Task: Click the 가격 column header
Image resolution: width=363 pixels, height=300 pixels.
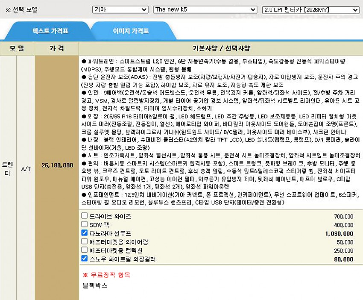Action: coord(56,48)
